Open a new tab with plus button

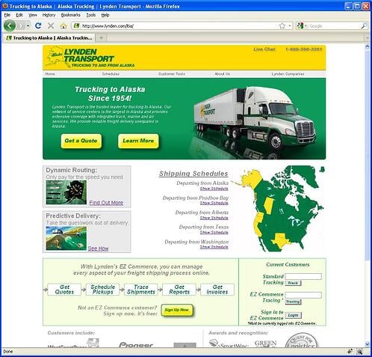(x=101, y=38)
